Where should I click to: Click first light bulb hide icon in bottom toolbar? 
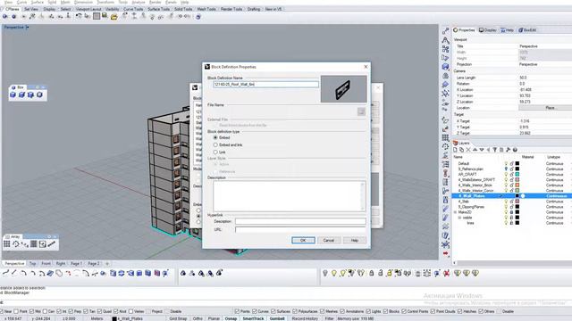click(325, 273)
